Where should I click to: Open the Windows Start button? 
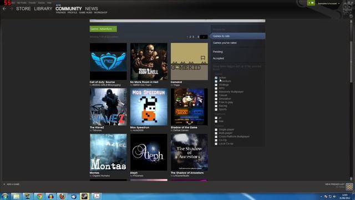5,196
